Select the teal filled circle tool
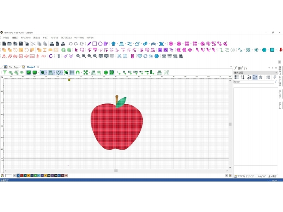Viewport: 283px width, 212px height. pyautogui.click(x=264, y=50)
